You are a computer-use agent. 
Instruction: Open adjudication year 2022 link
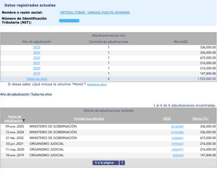(37, 58)
